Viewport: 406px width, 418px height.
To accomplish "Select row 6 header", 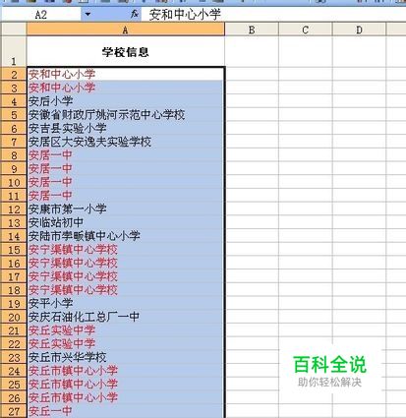I will (13, 128).
